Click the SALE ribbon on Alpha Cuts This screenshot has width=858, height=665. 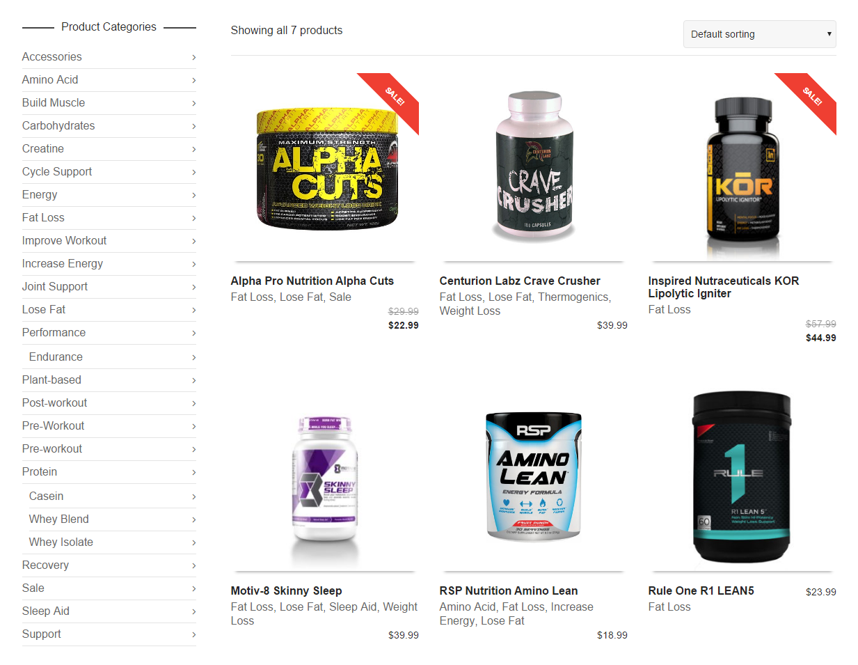pos(392,99)
